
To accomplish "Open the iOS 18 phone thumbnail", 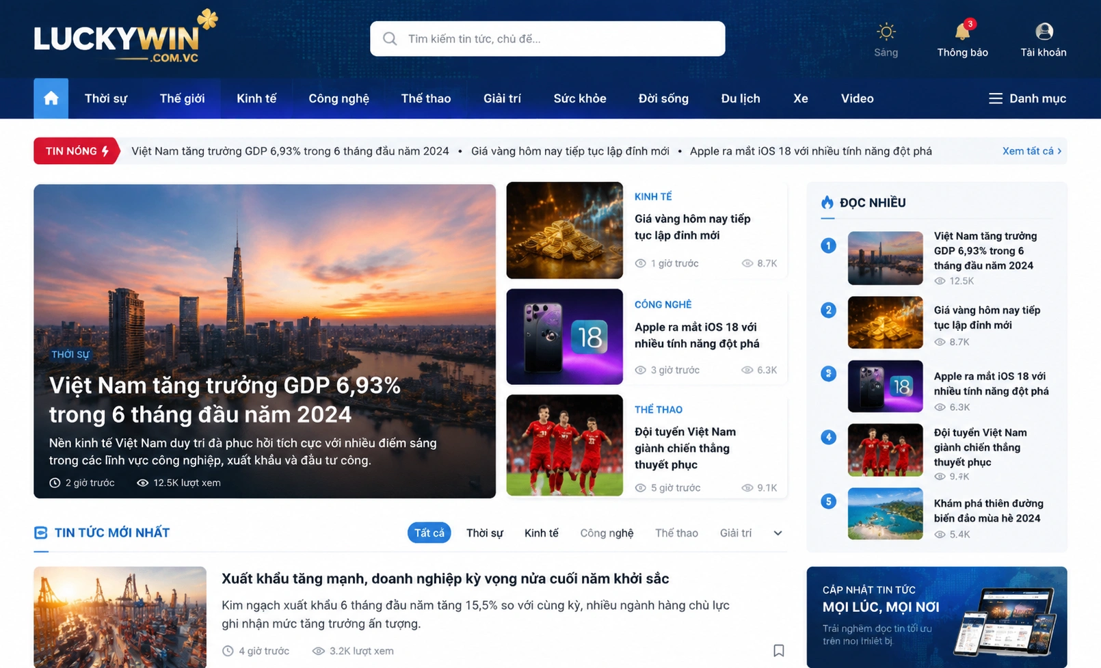I will point(564,336).
